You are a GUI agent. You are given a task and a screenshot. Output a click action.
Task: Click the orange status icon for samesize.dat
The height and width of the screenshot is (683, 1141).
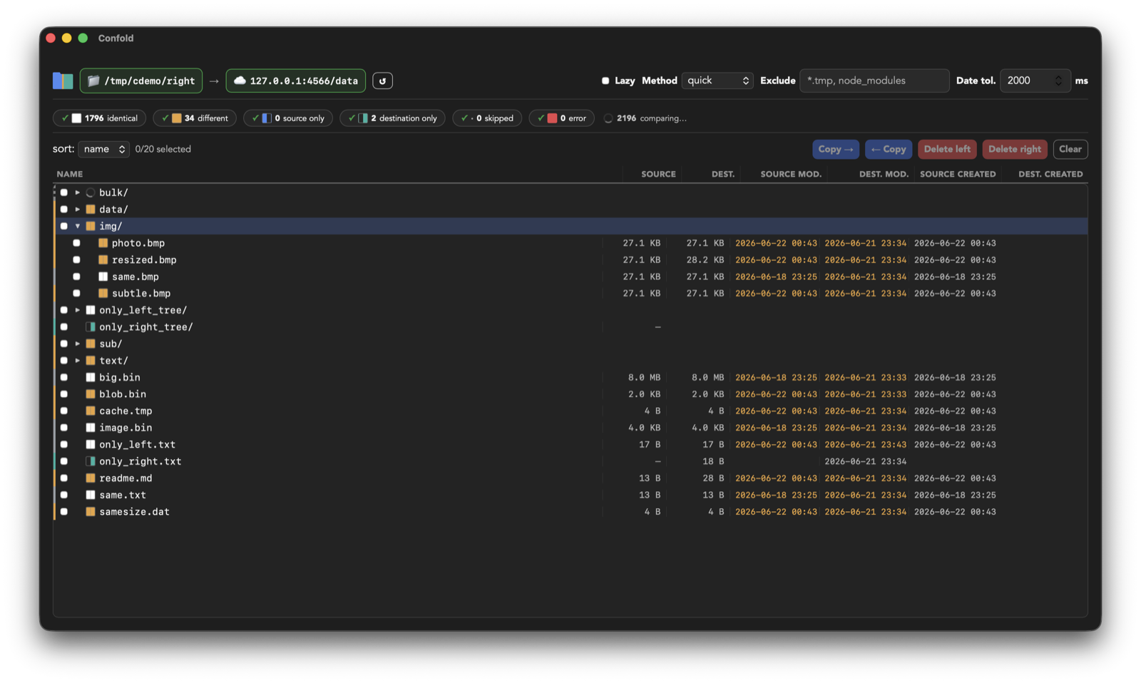click(91, 512)
